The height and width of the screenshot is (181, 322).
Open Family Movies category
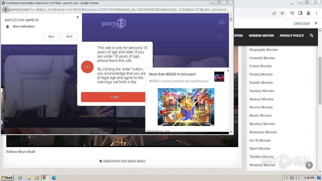[x=261, y=82]
